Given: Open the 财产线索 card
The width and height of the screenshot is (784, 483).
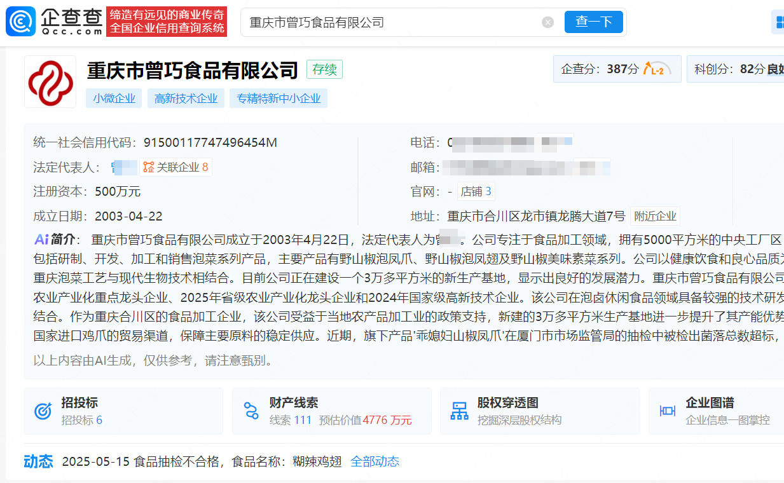Looking at the screenshot, I should [331, 411].
